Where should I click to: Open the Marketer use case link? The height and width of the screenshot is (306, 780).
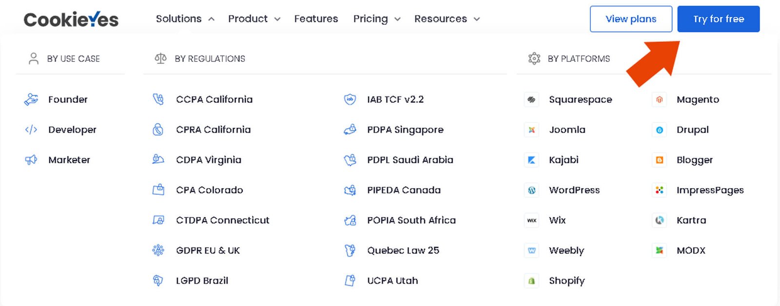tap(69, 160)
